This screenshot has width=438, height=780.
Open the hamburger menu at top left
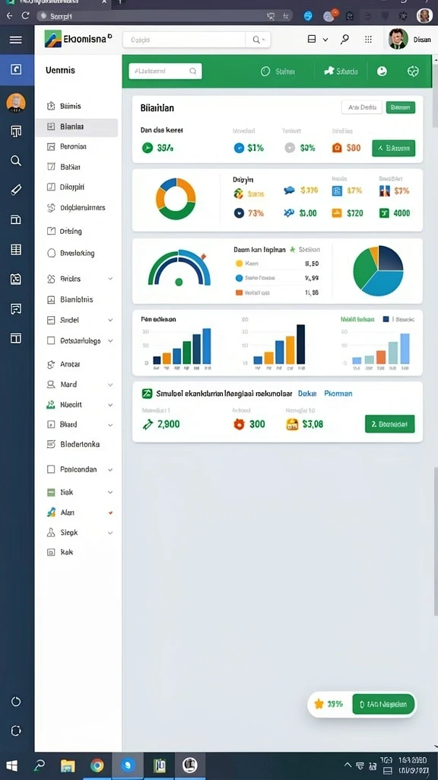(x=15, y=40)
